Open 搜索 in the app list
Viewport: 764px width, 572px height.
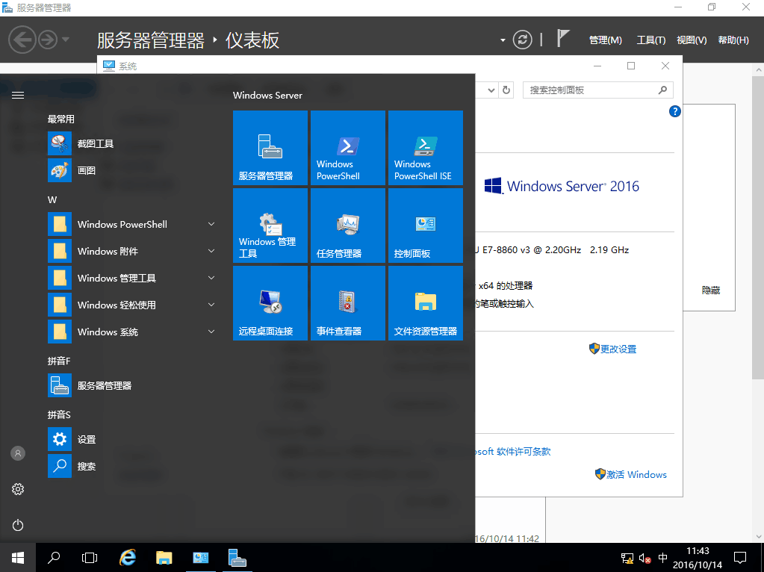point(131,466)
